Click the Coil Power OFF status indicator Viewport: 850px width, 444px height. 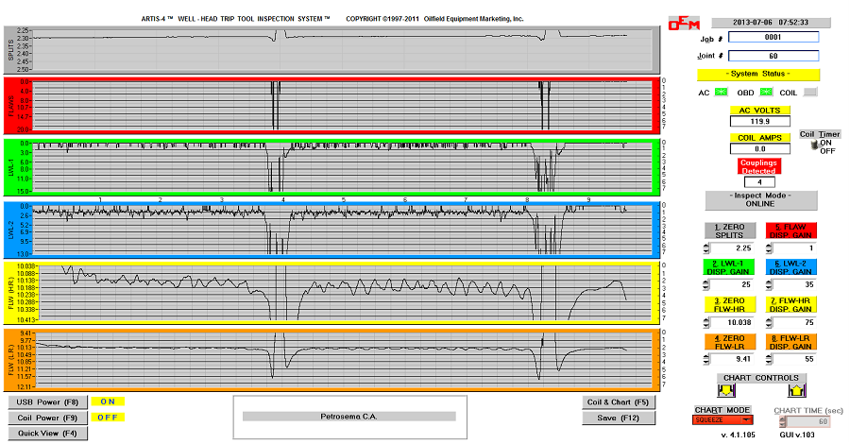[108, 418]
